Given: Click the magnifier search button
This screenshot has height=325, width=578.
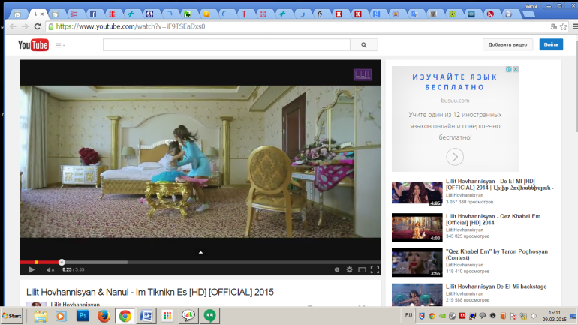Looking at the screenshot, I should 364,44.
